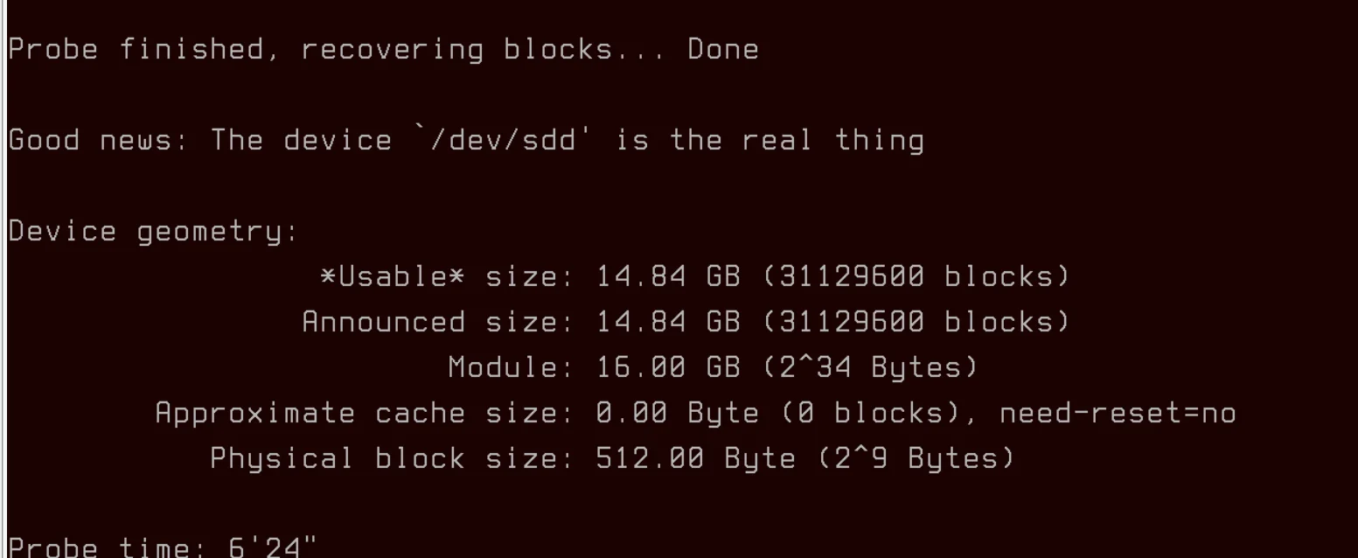Click the "Good news:" text
The width and height of the screenshot is (1358, 558).
coord(98,141)
